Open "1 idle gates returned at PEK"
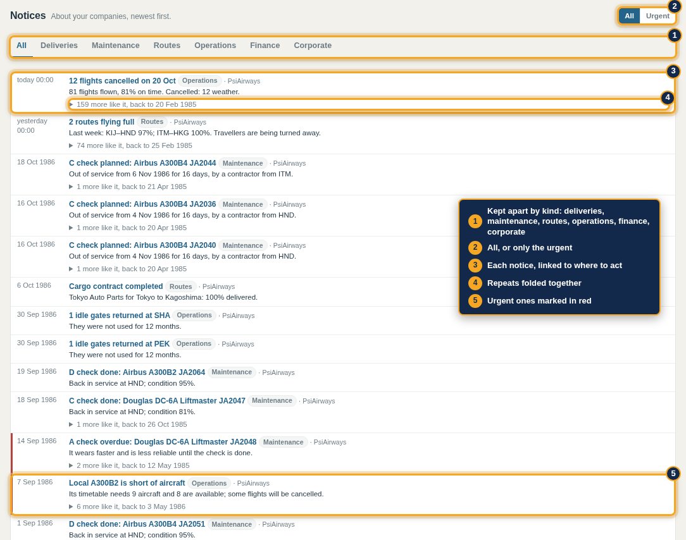Viewport: 686px width, 540px height. tap(120, 344)
